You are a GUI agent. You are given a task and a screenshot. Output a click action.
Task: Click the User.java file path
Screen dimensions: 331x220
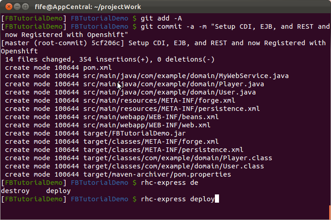[170, 92]
